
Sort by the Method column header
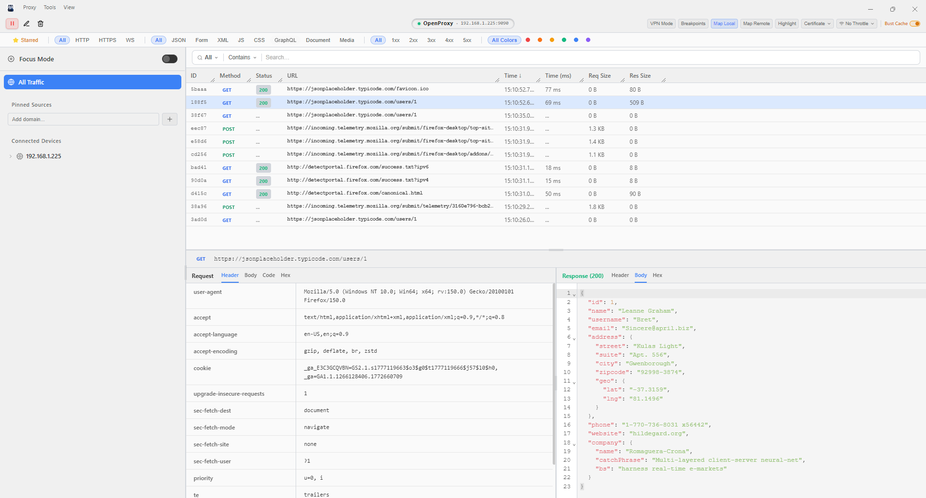(230, 76)
